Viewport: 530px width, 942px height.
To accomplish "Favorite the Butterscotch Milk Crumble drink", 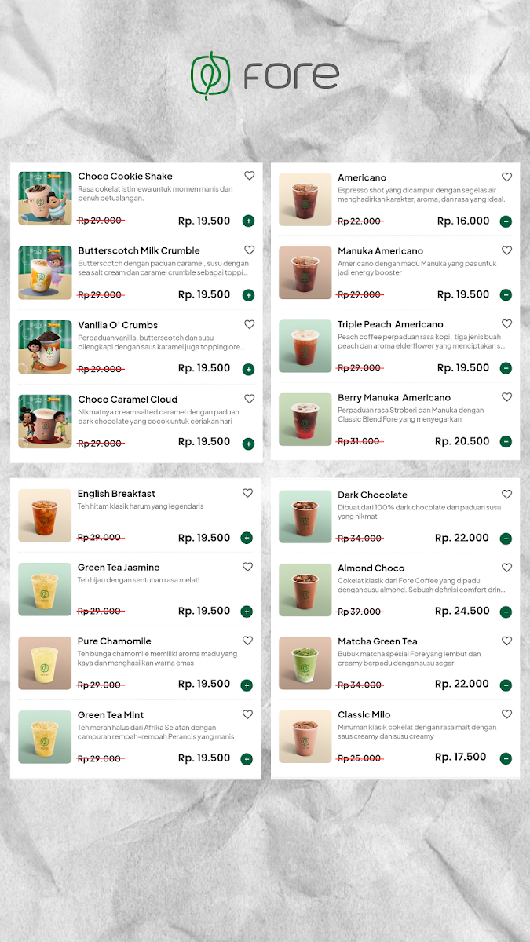I will (249, 250).
